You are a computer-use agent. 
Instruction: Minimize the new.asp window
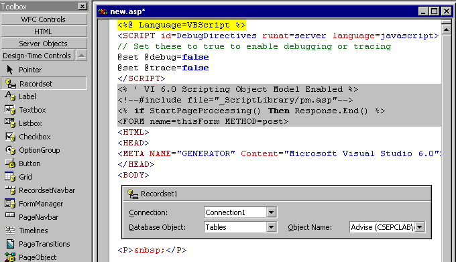click(423, 11)
